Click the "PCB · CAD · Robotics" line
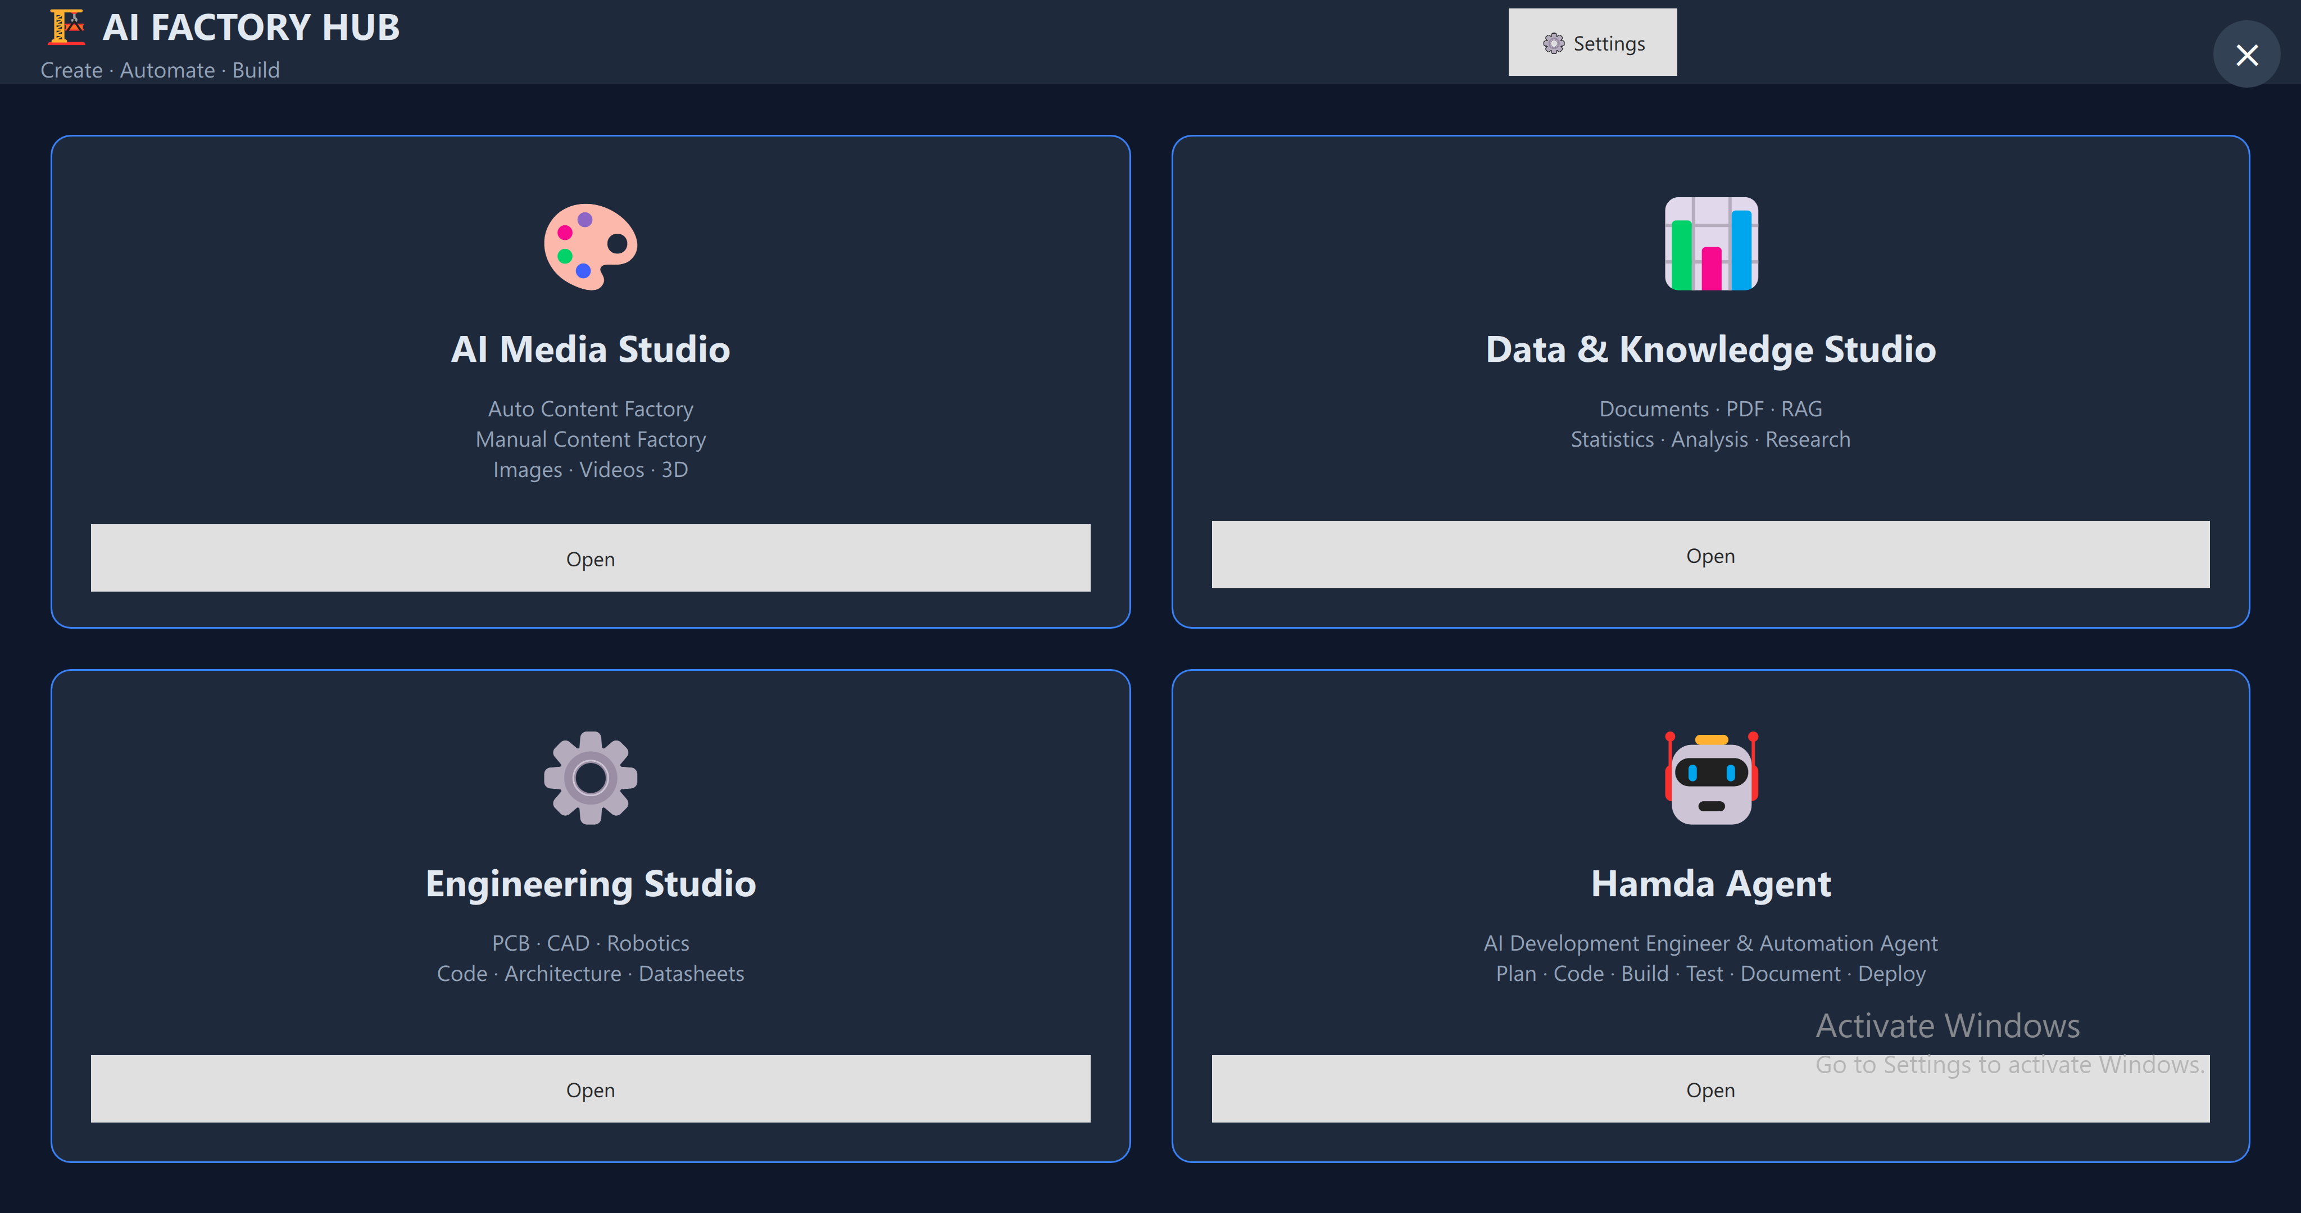This screenshot has height=1213, width=2301. pos(591,943)
